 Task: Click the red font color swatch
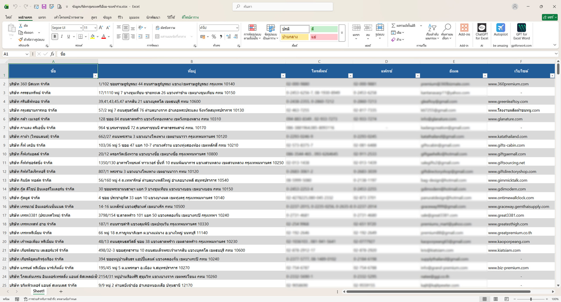pyautogui.click(x=103, y=36)
